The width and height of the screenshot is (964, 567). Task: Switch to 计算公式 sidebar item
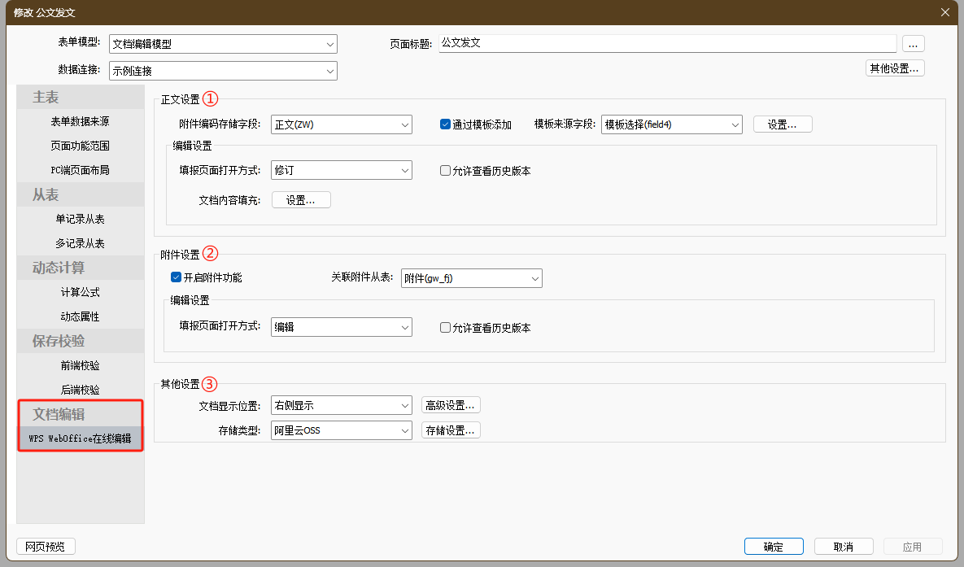(80, 292)
